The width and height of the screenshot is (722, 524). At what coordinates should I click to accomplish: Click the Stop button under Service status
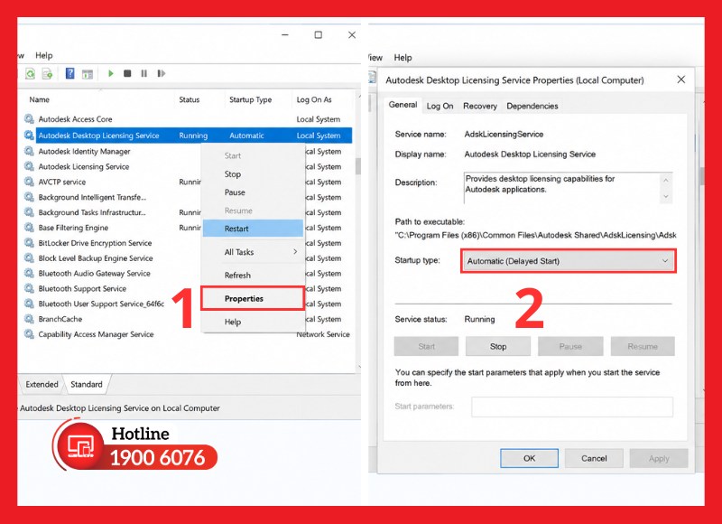click(x=498, y=346)
